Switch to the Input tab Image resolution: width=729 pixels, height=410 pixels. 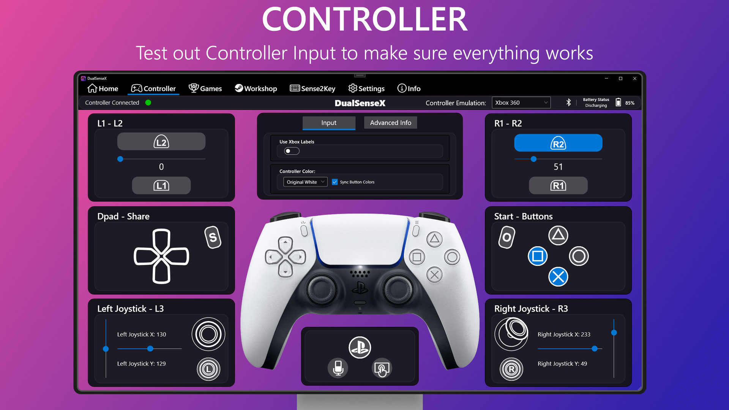tap(329, 123)
